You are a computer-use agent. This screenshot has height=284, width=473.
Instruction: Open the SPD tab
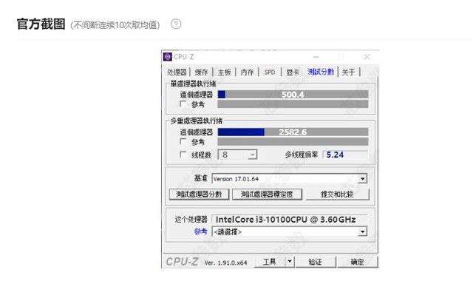click(270, 72)
